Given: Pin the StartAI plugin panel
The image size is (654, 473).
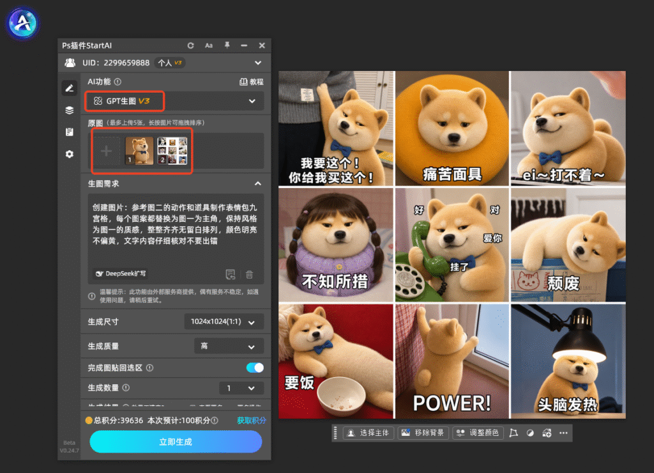Looking at the screenshot, I should coord(227,45).
